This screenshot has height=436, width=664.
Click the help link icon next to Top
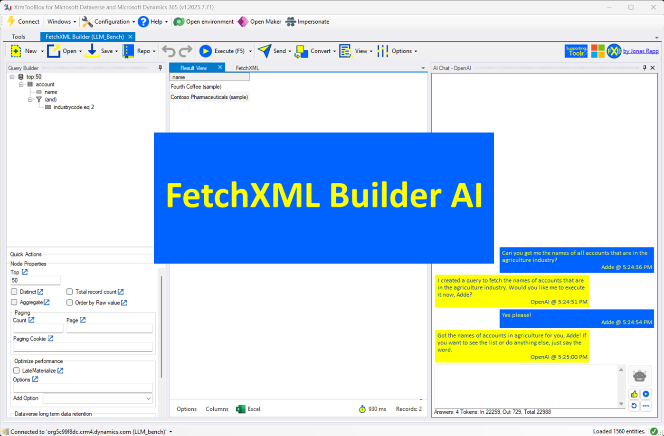[x=25, y=272]
